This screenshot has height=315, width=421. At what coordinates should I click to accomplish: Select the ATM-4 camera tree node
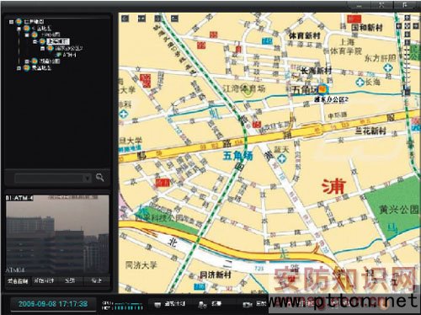click(67, 55)
